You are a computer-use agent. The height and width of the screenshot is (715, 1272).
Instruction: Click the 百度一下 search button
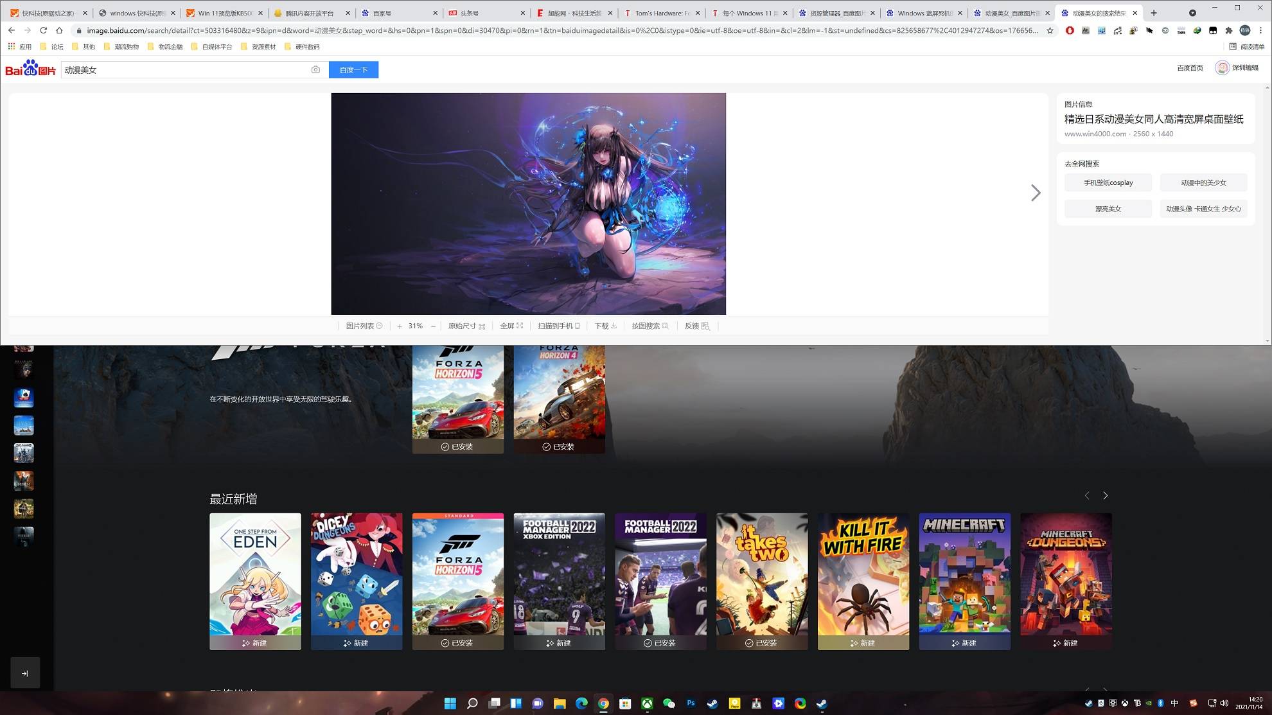pos(353,69)
